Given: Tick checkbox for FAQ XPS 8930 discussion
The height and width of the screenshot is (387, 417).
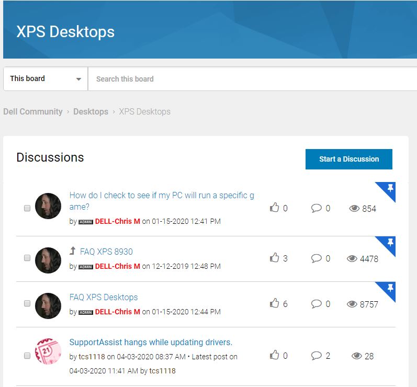Looking at the screenshot, I should click(27, 258).
